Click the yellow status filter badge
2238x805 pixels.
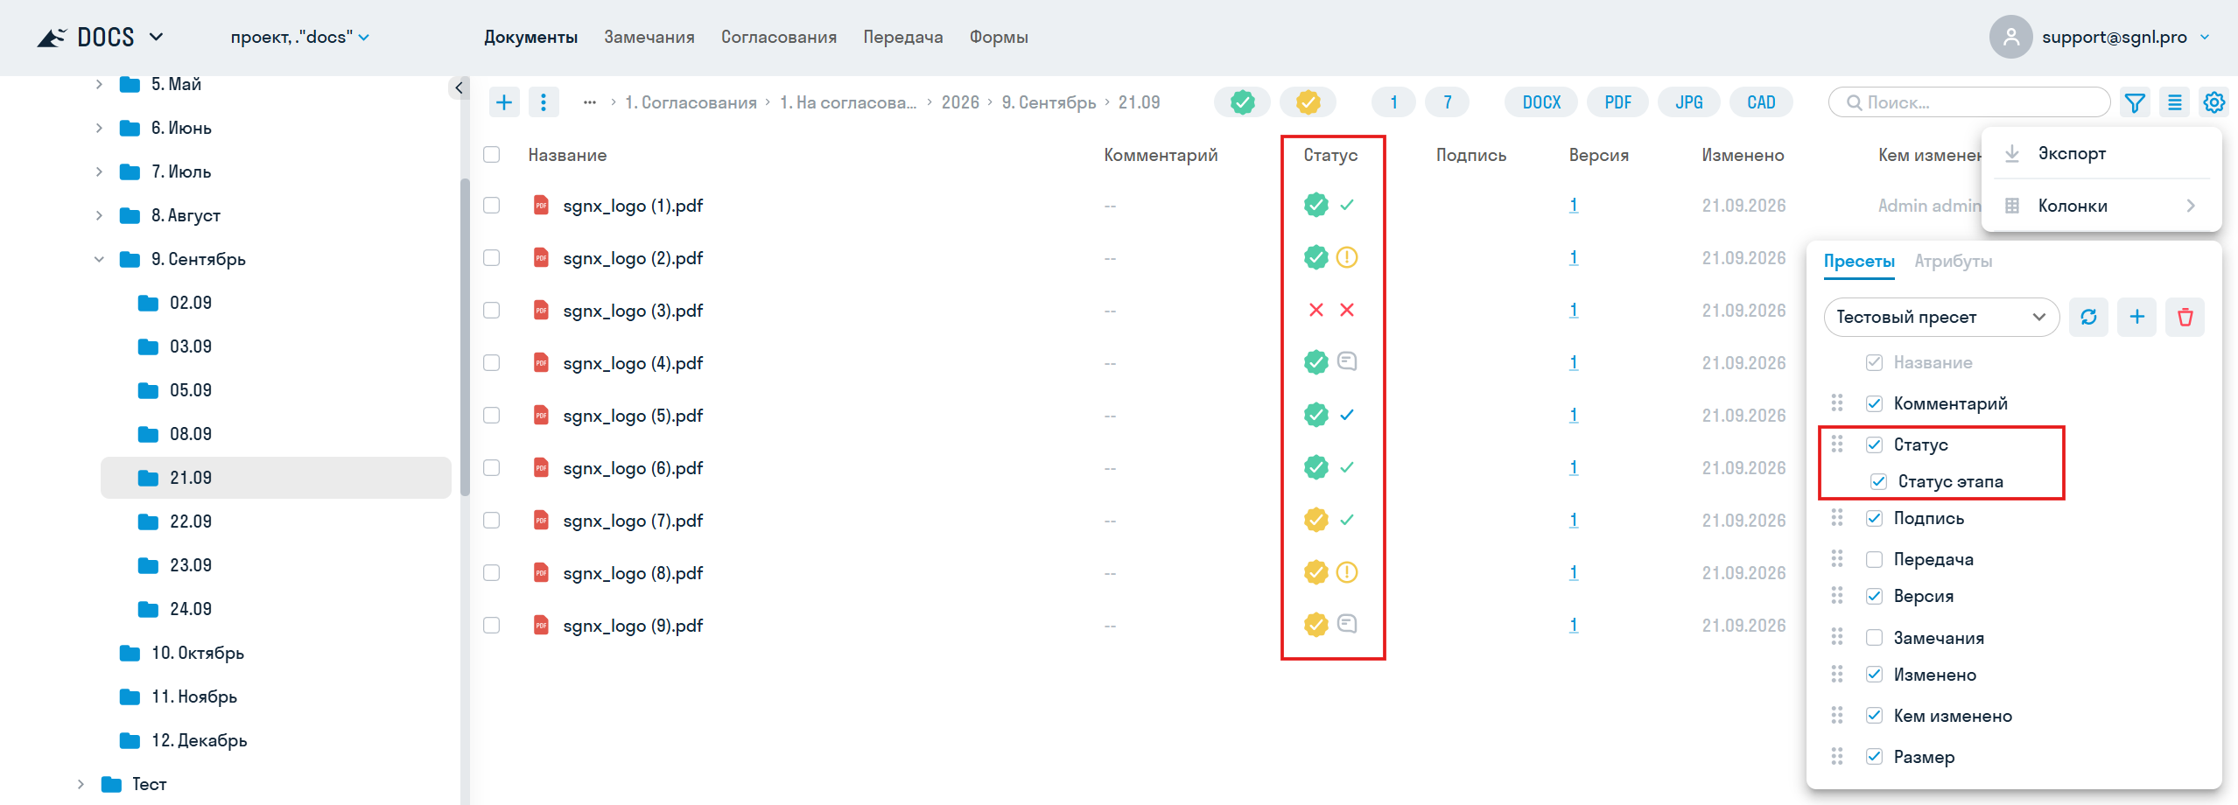pos(1308,102)
